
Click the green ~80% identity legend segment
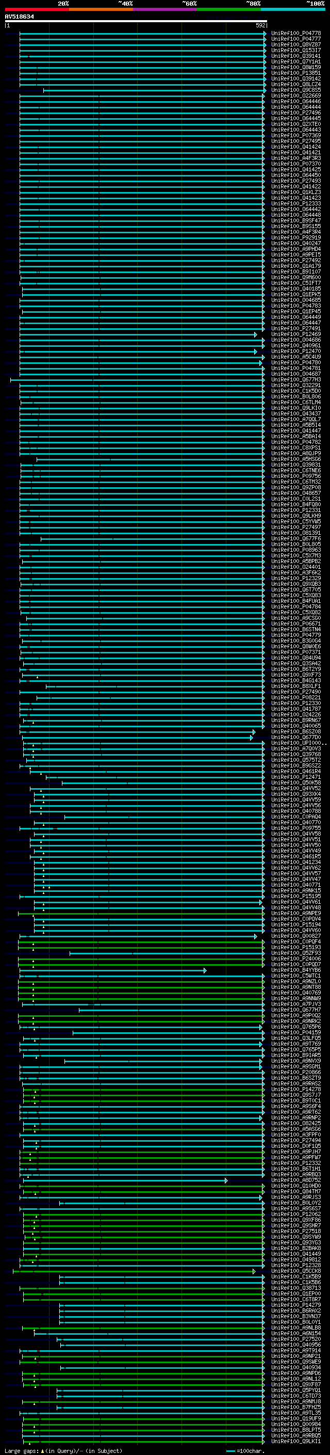[x=229, y=9]
